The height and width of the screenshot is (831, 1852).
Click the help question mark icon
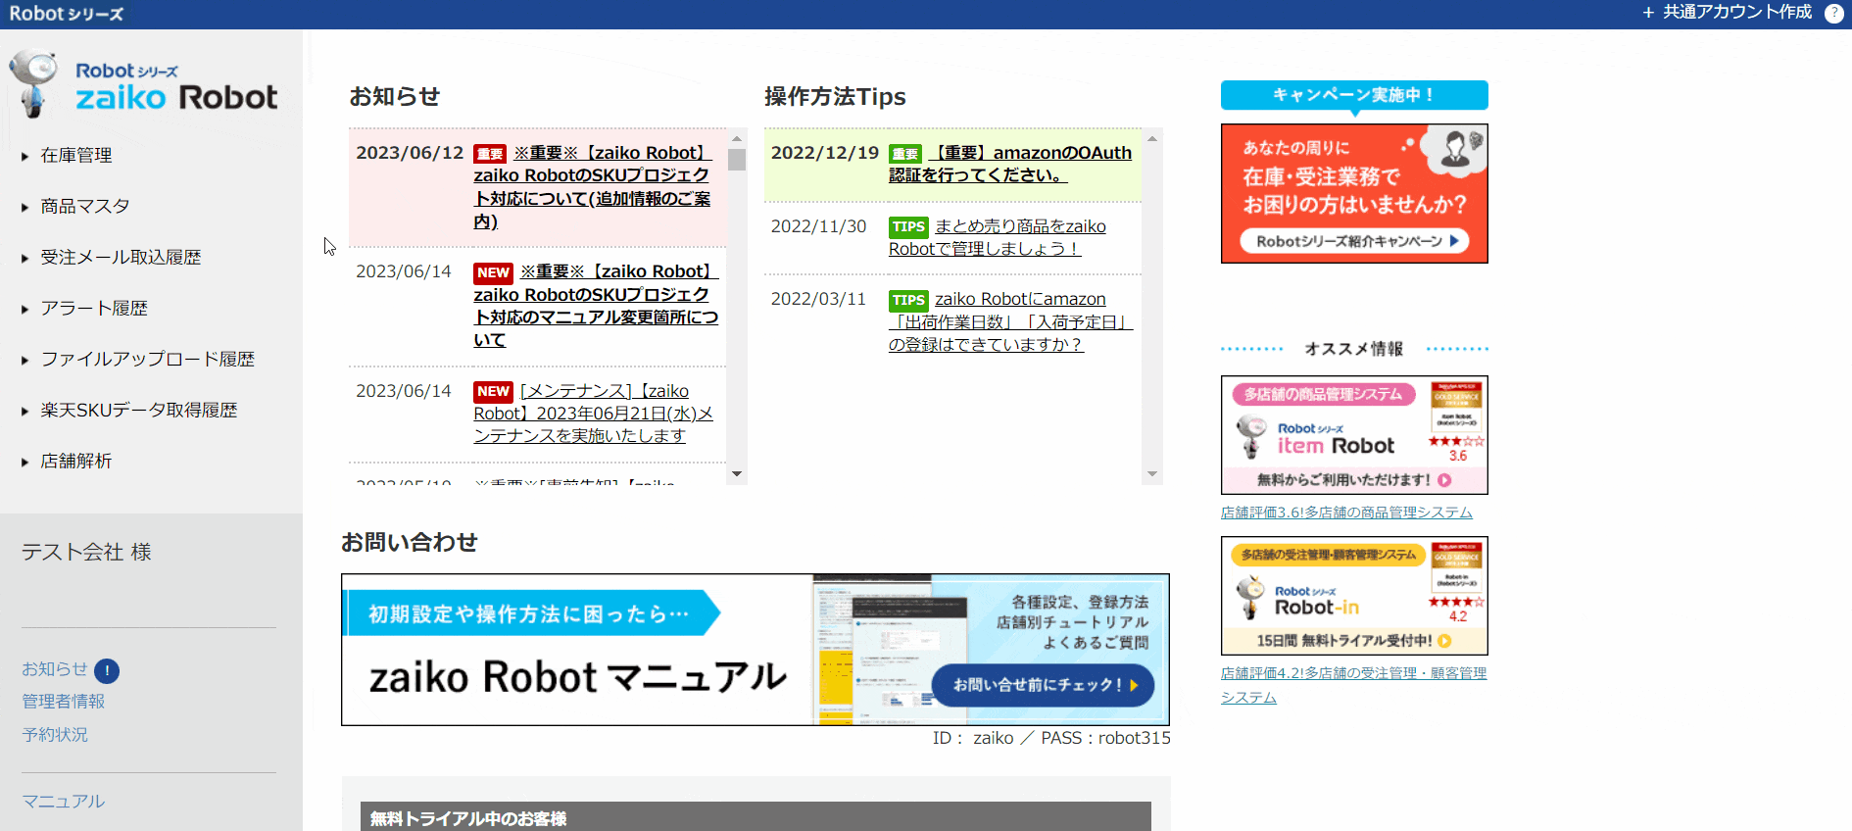pos(1833,13)
